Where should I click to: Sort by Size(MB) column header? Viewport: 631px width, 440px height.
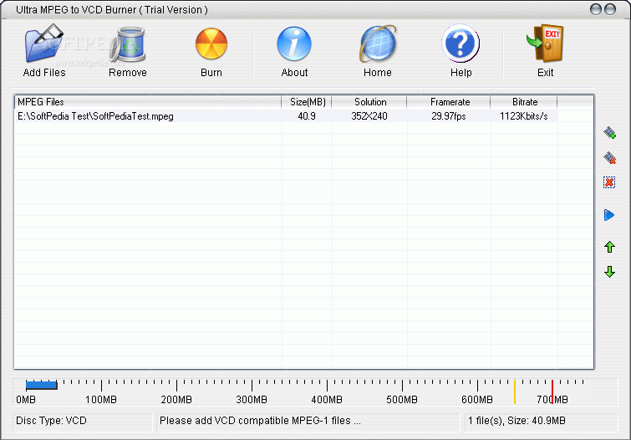point(307,102)
